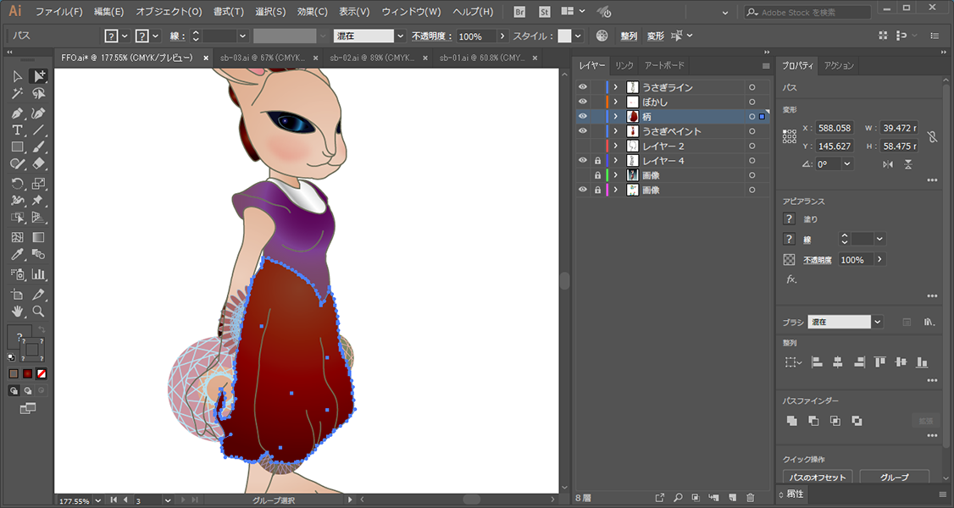The height and width of the screenshot is (508, 954).
Task: Switch to the アクション panel tab
Action: point(839,66)
